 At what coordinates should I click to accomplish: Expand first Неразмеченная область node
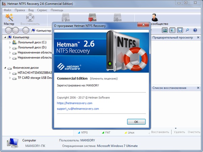pos(10,52)
